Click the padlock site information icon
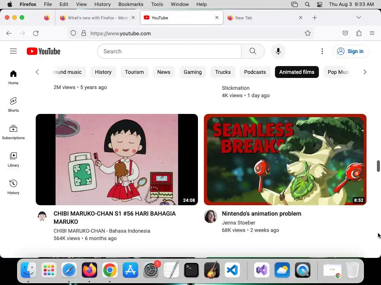This screenshot has width=381, height=285. [84, 33]
